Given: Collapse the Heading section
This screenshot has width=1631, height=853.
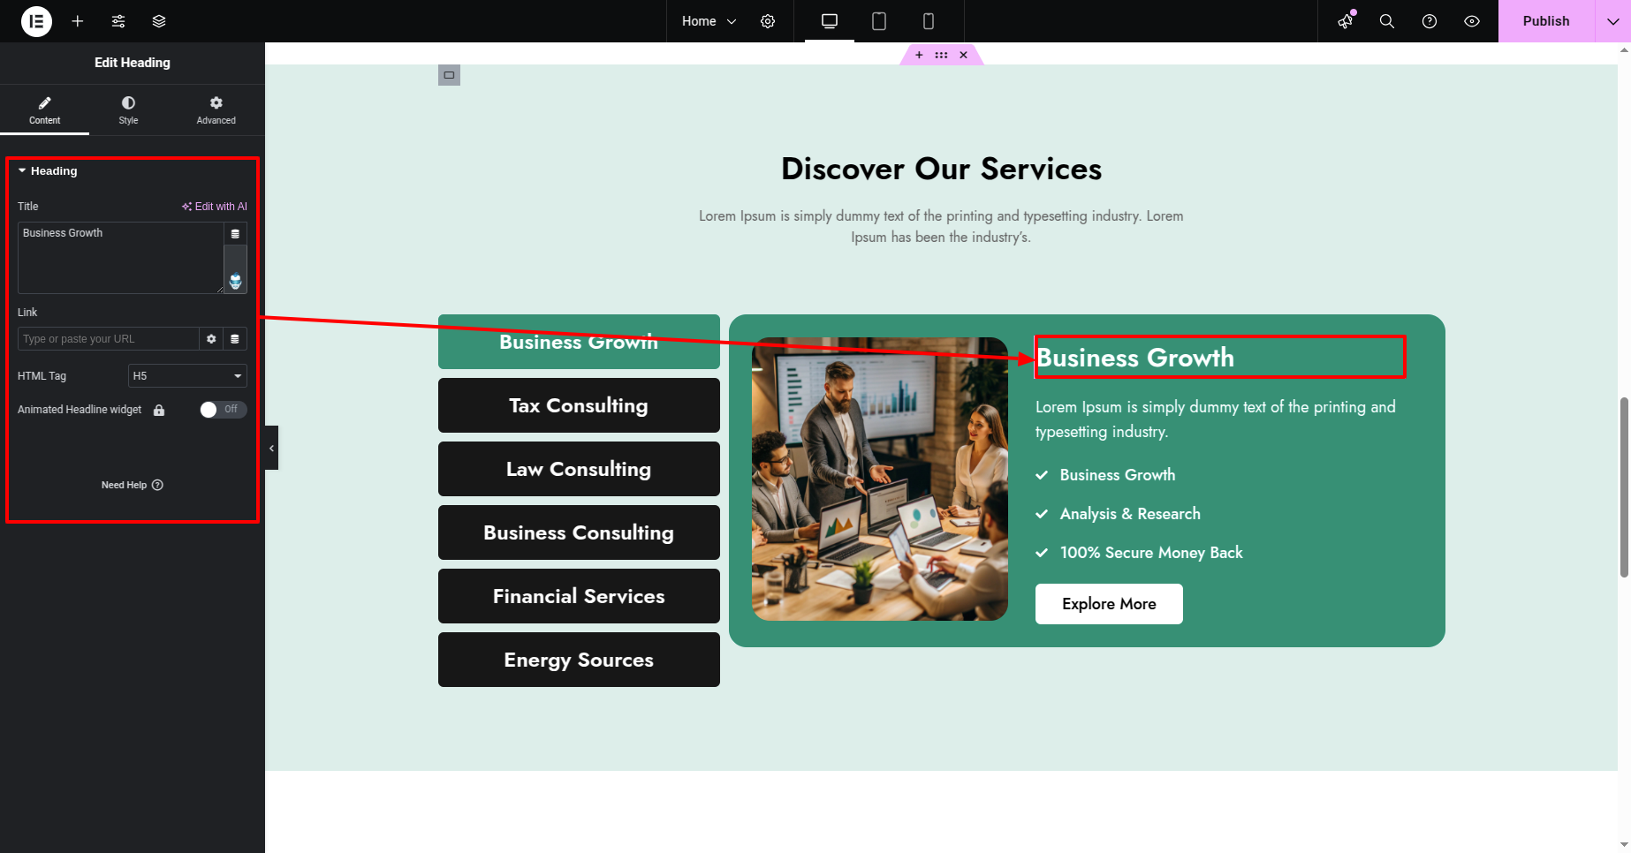Looking at the screenshot, I should 48,171.
